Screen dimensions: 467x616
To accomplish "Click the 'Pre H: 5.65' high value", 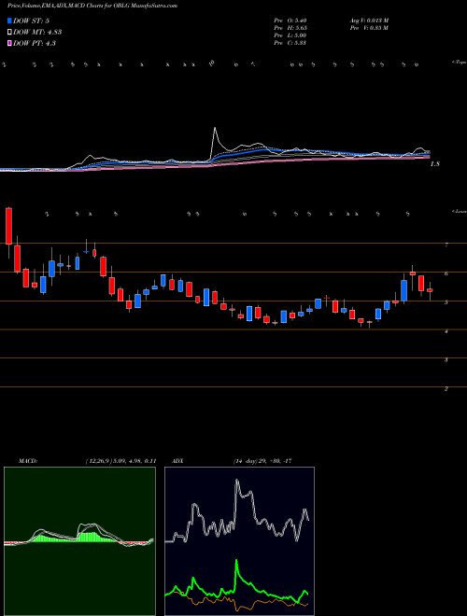I will 290,28.
